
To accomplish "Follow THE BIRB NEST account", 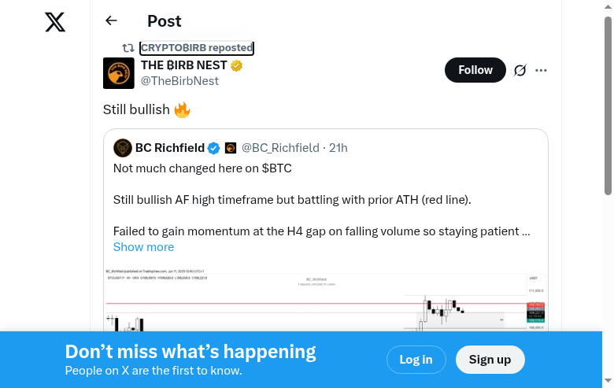I will click(475, 70).
